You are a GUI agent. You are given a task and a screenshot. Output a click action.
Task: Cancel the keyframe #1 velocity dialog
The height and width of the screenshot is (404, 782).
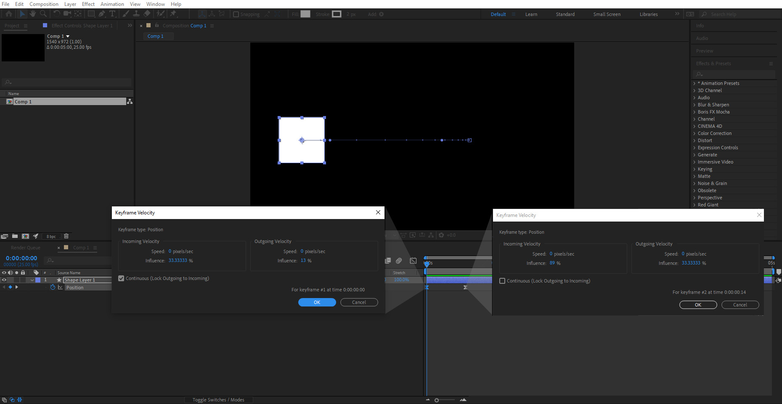(359, 302)
